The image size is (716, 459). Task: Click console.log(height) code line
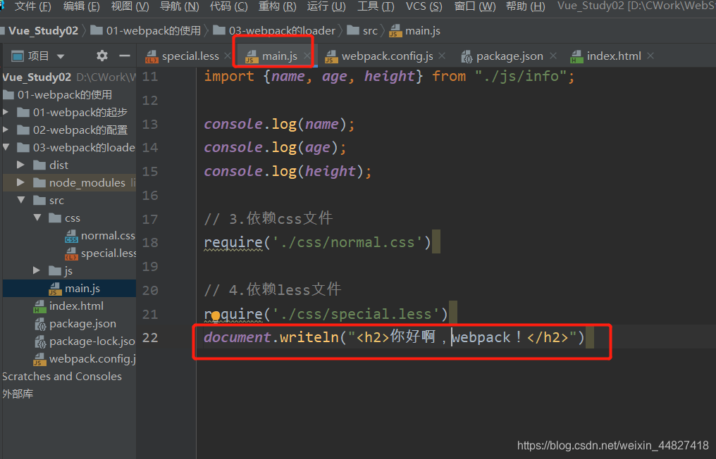pos(288,172)
